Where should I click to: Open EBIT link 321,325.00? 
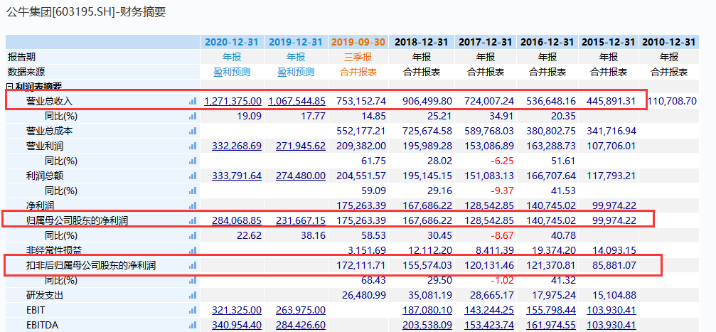(x=237, y=310)
